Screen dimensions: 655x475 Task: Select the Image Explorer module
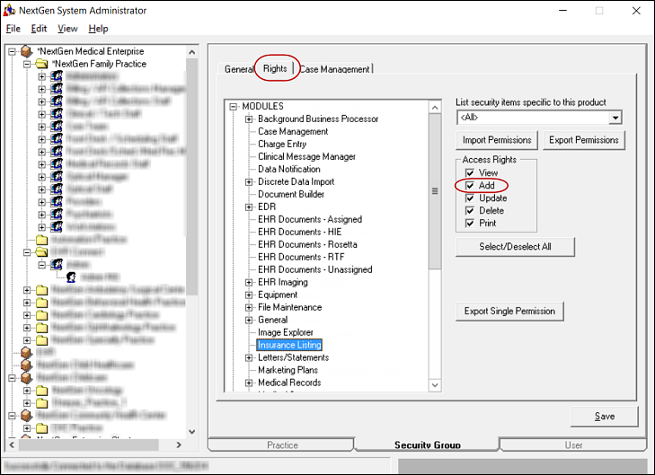pyautogui.click(x=286, y=332)
